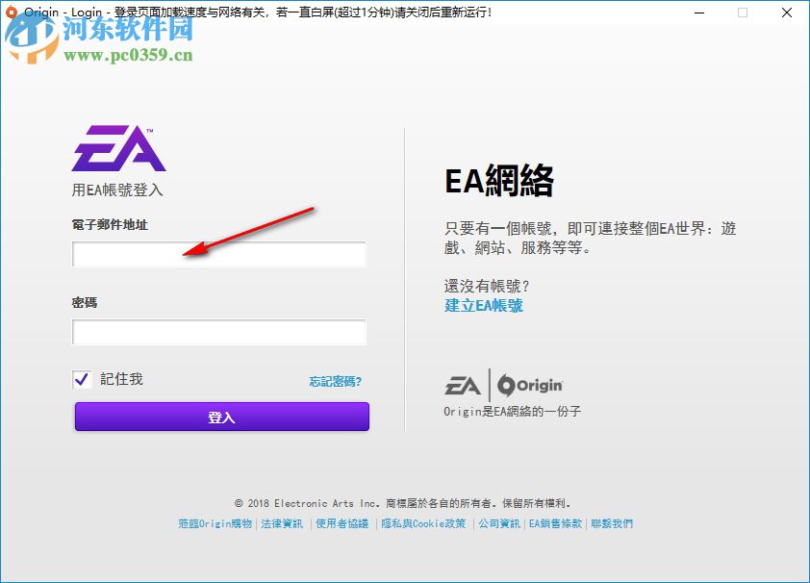Click the Origin icon in the title bar

pyautogui.click(x=13, y=13)
